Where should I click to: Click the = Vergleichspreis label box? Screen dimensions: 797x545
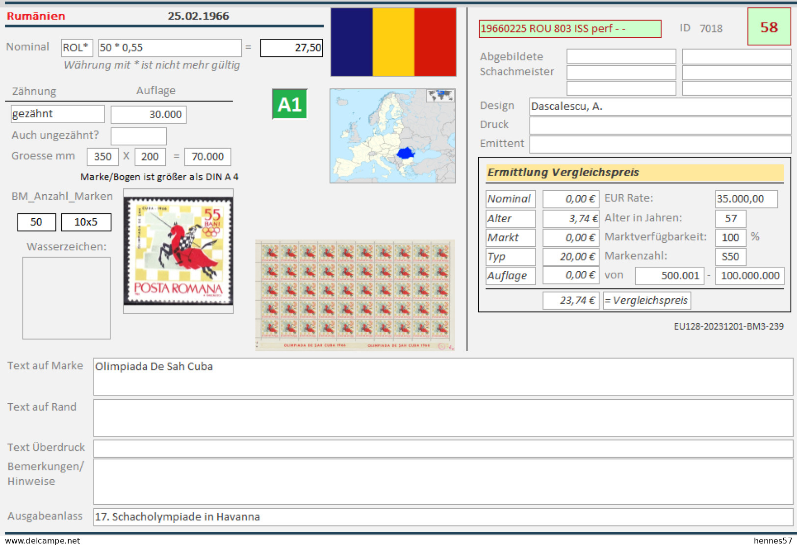tap(647, 301)
